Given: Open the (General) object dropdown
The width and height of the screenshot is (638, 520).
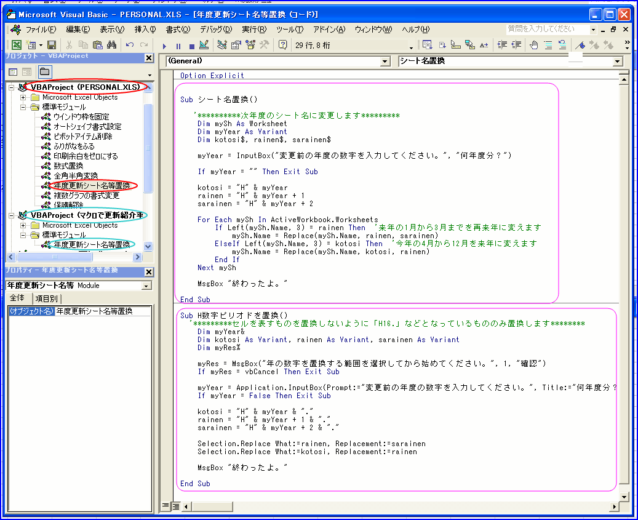Looking at the screenshot, I should [385, 62].
